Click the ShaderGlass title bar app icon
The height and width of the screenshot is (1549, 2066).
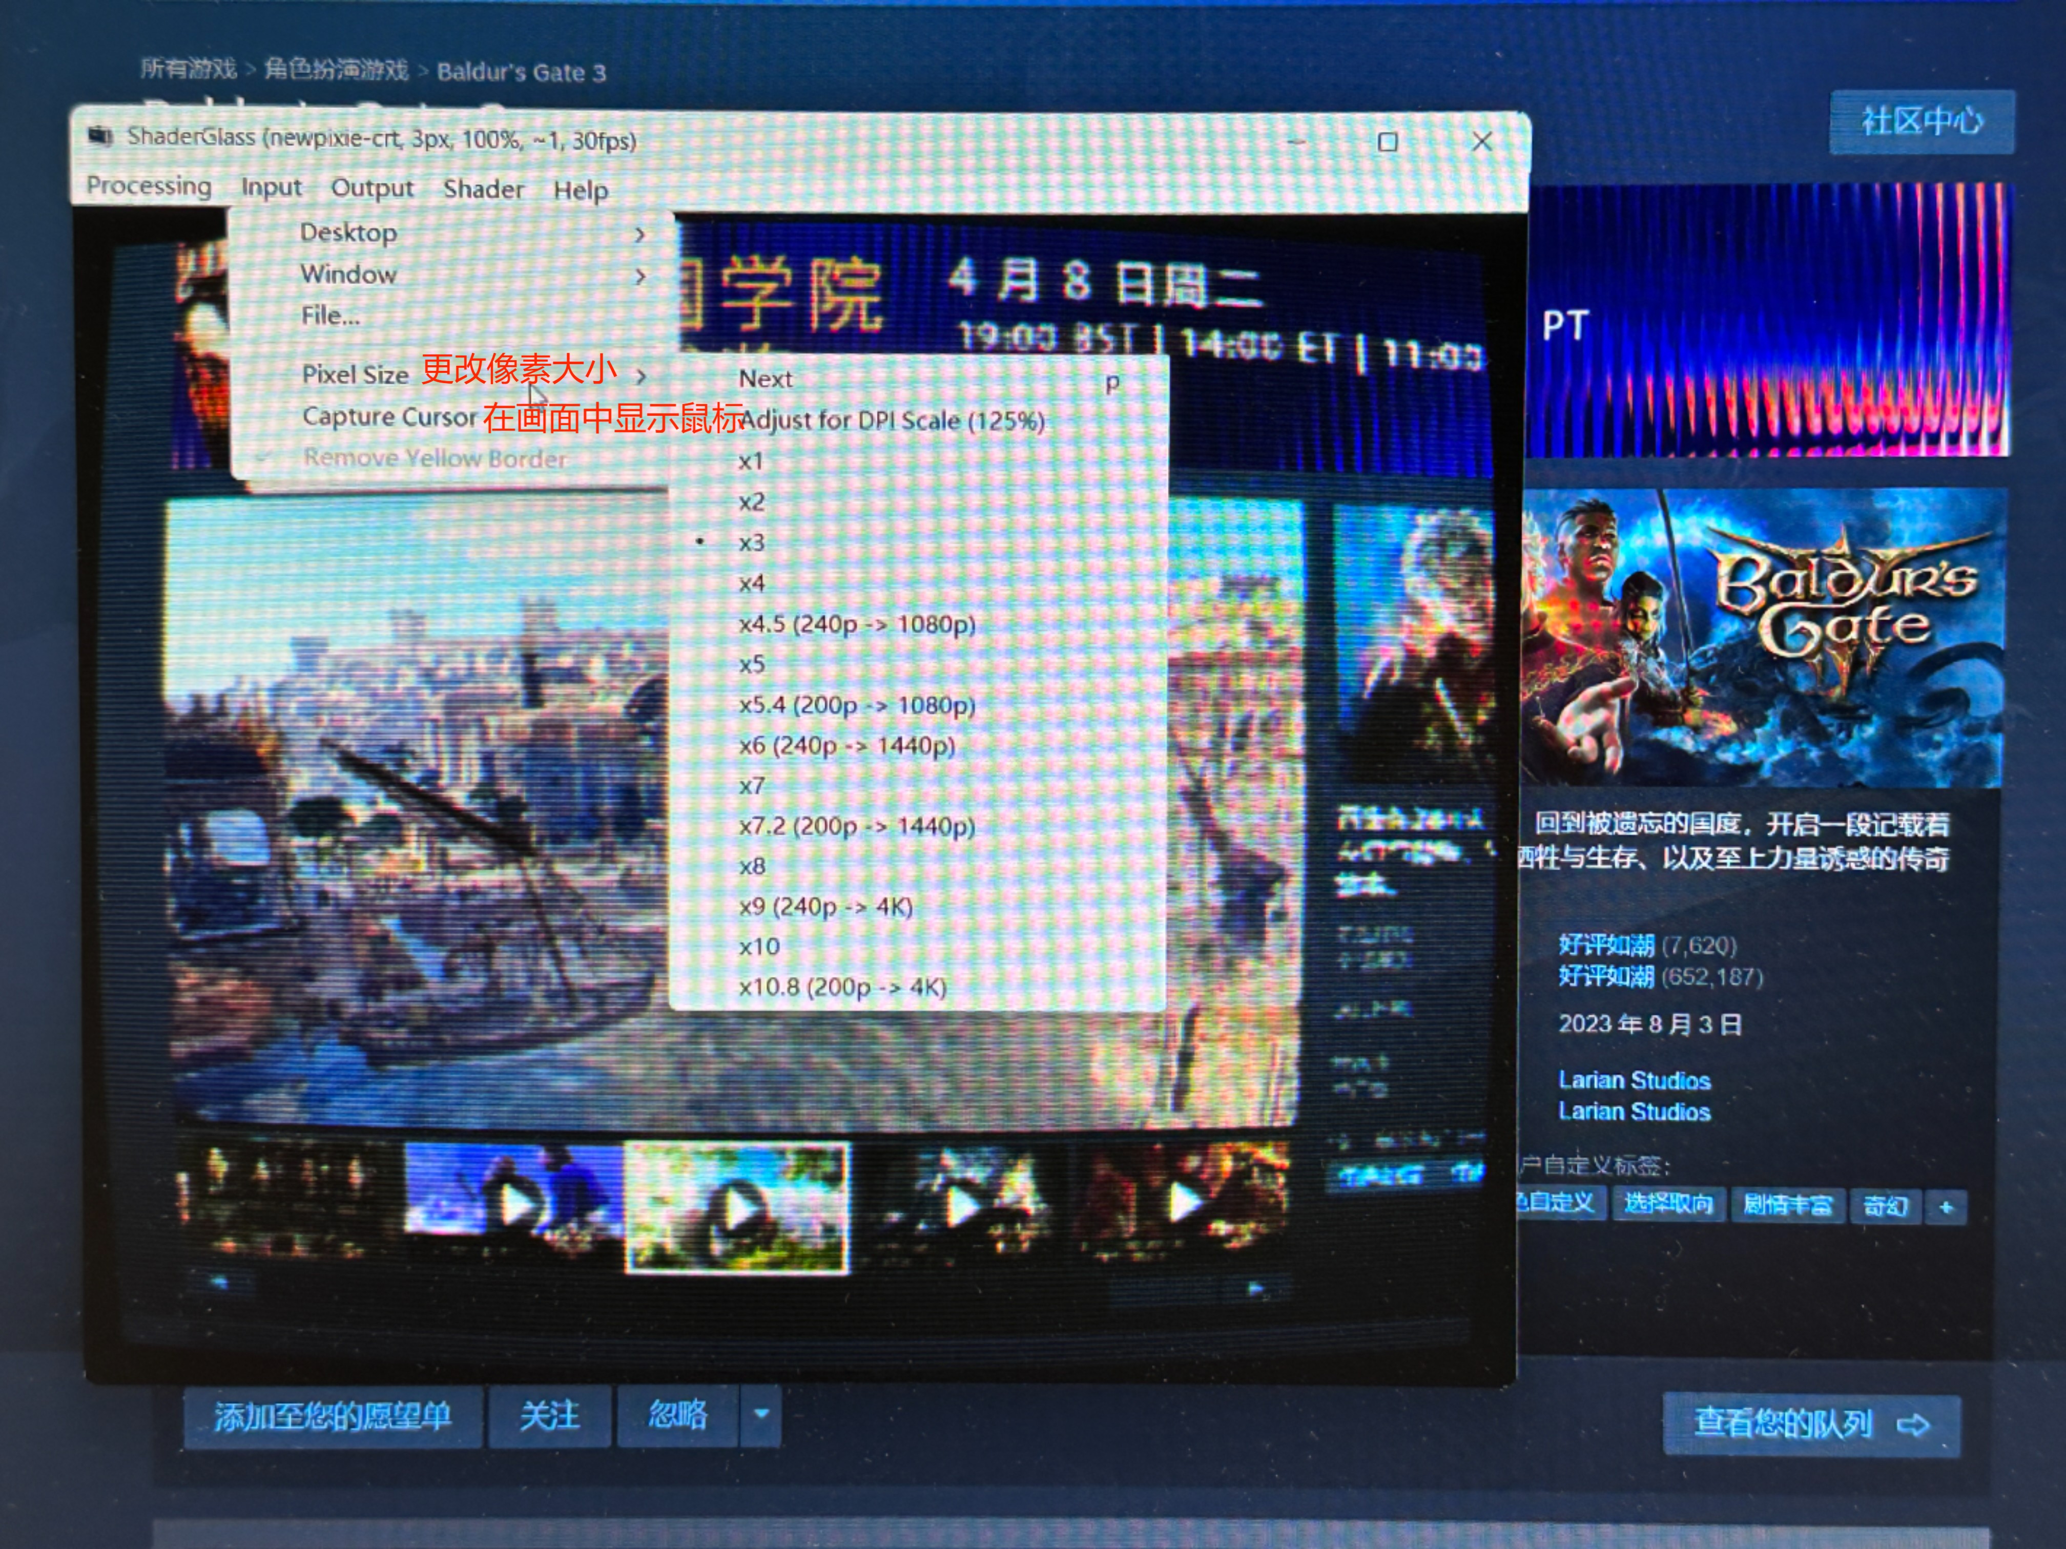coord(100,137)
